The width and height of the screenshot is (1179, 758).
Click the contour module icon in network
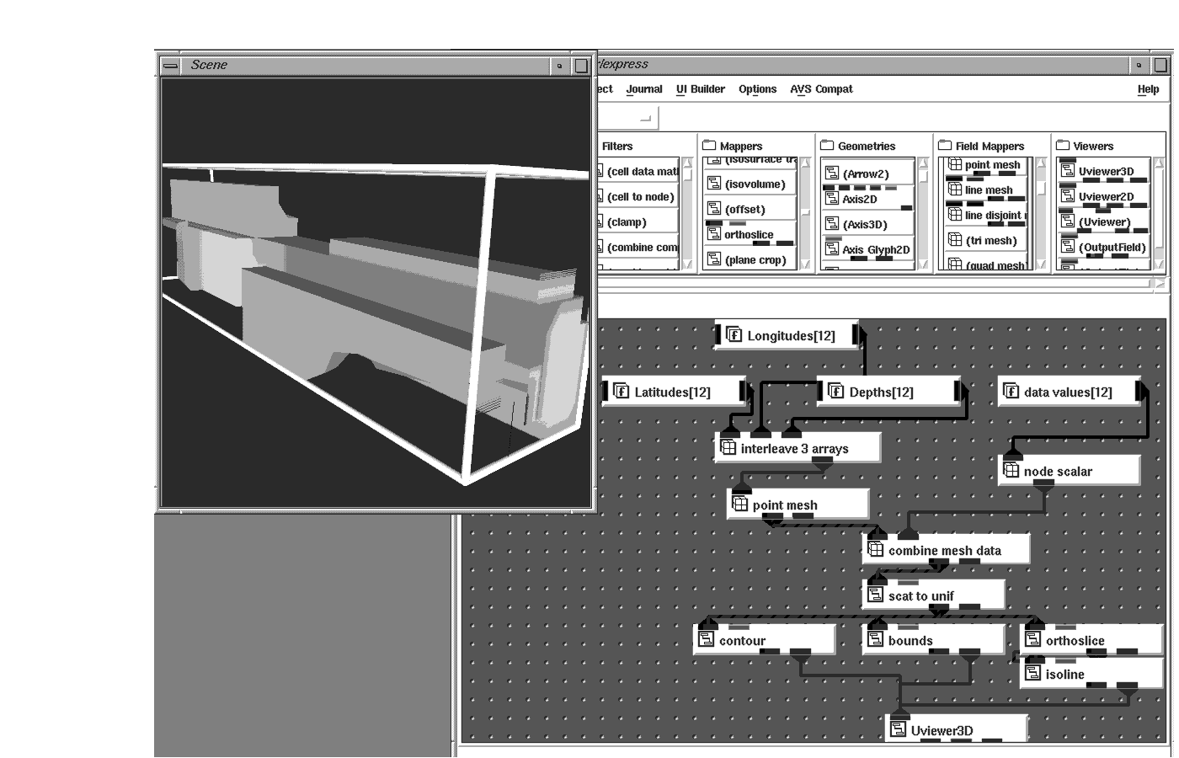pos(706,641)
